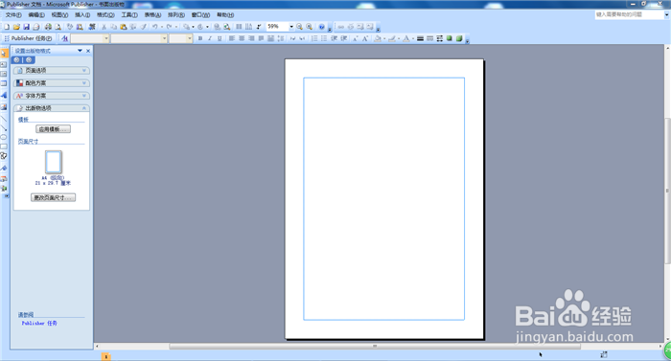Toggle align text left
This screenshot has height=361, width=671.
[x=232, y=38]
